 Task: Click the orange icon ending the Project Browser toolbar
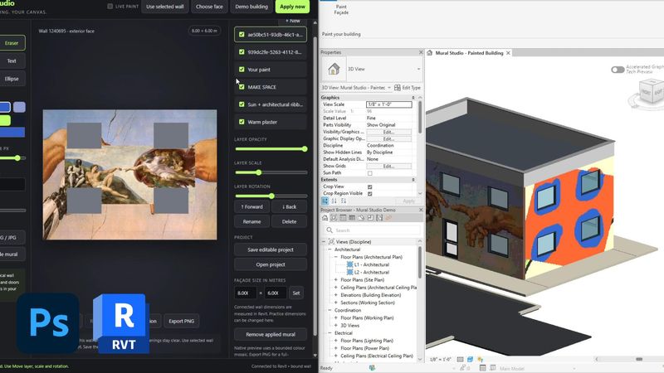click(x=388, y=218)
